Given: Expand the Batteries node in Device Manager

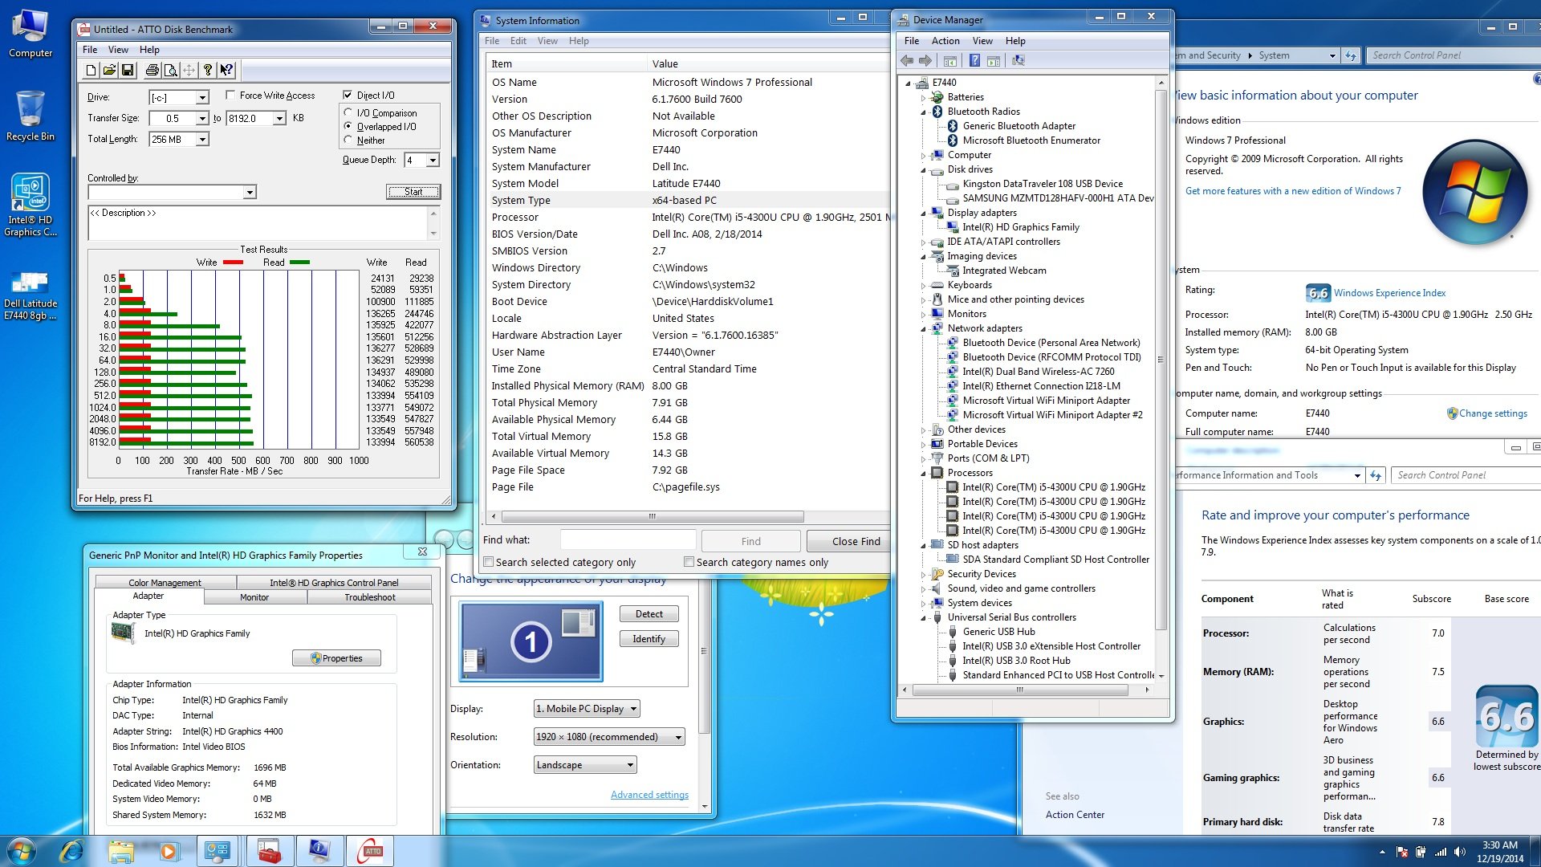Looking at the screenshot, I should (x=923, y=97).
